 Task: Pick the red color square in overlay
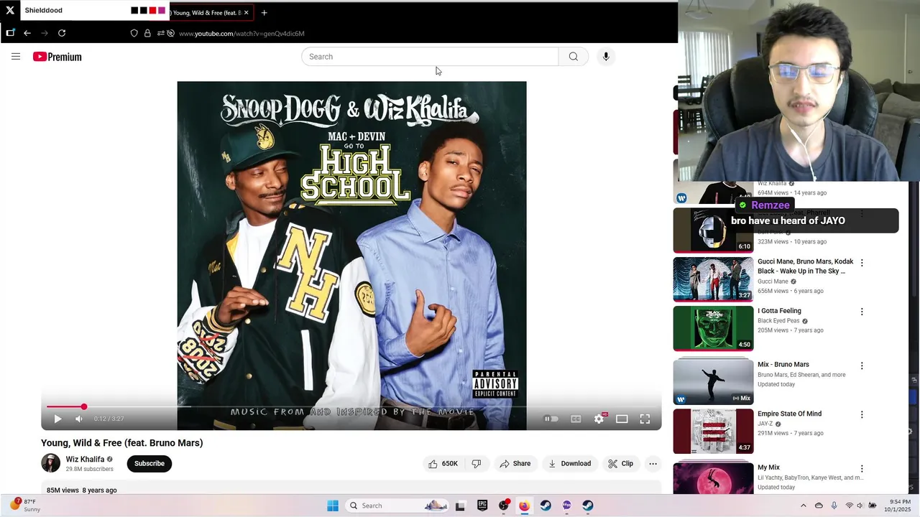click(152, 11)
